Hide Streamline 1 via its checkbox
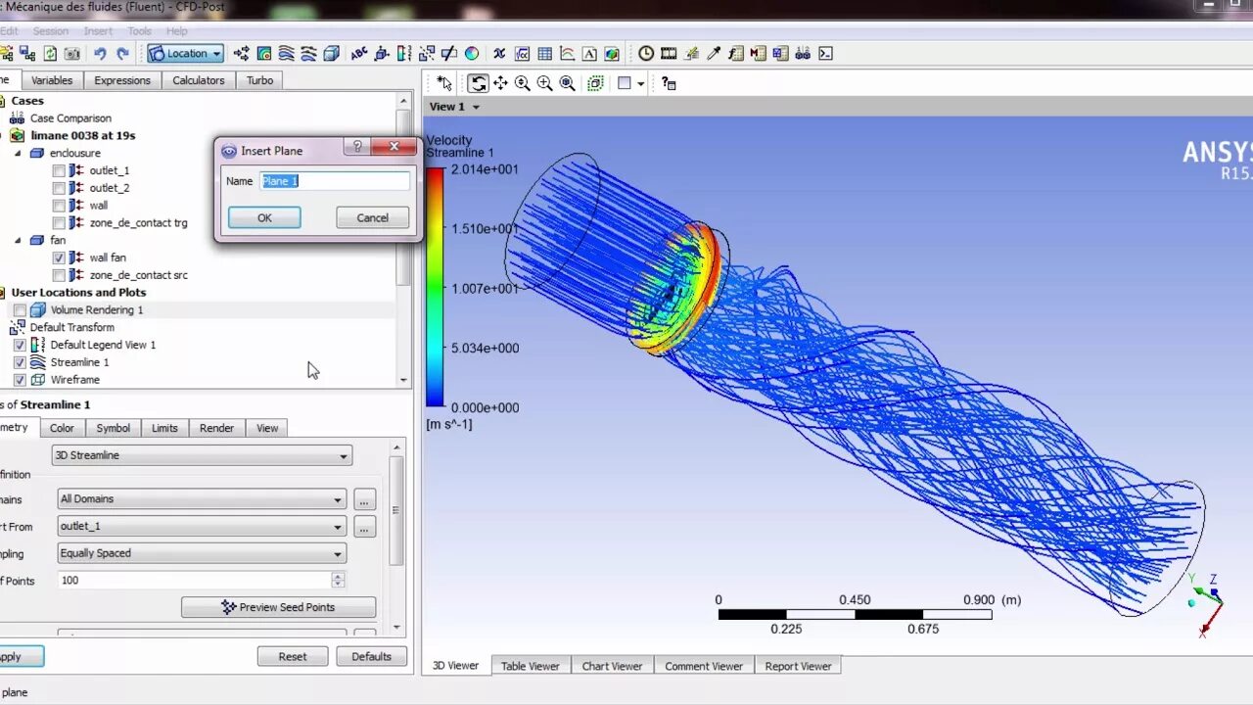This screenshot has width=1253, height=705. pos(20,362)
